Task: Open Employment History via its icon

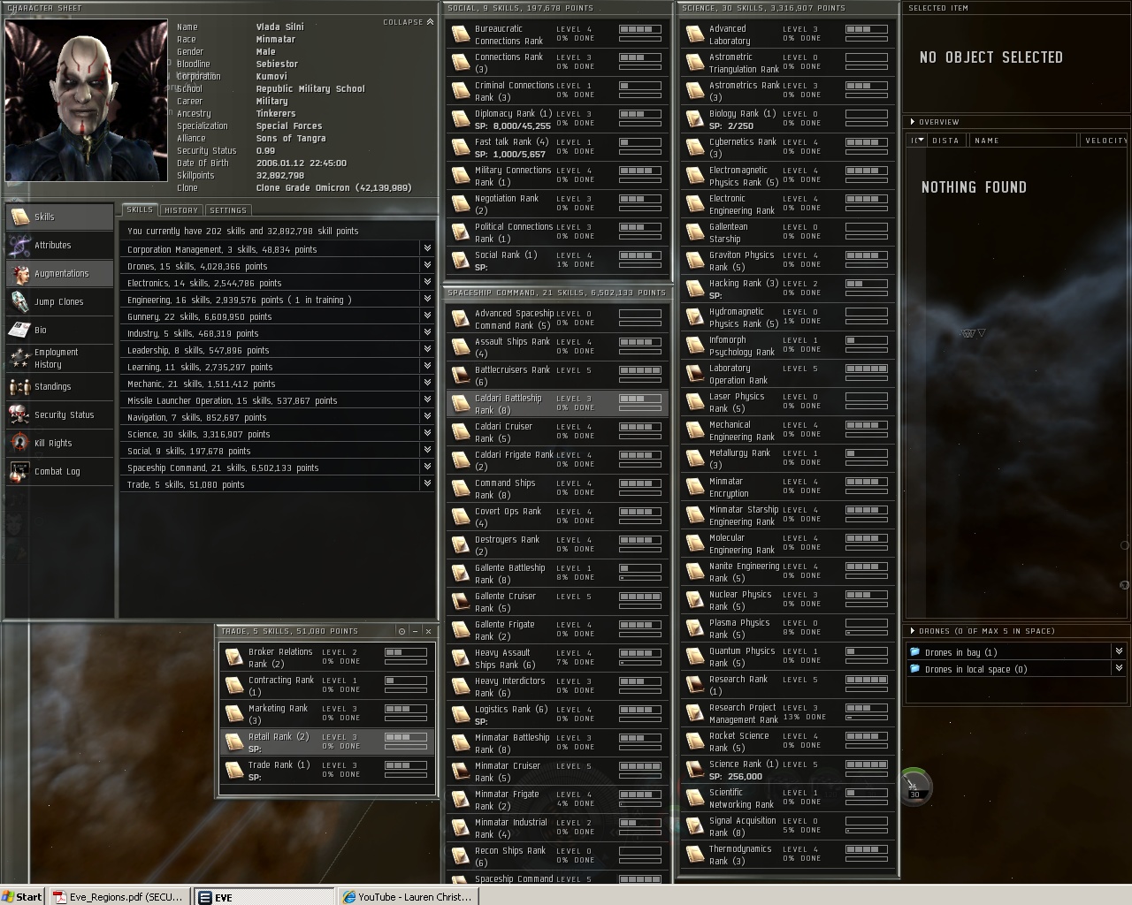Action: (19, 359)
